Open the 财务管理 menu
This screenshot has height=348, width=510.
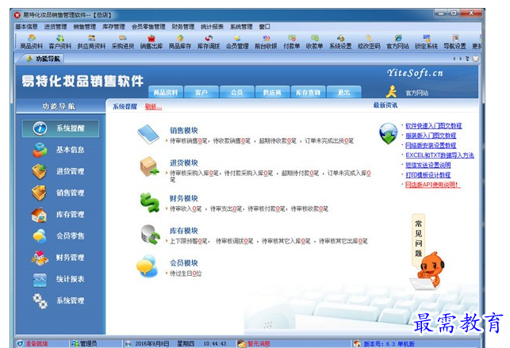[x=183, y=27]
